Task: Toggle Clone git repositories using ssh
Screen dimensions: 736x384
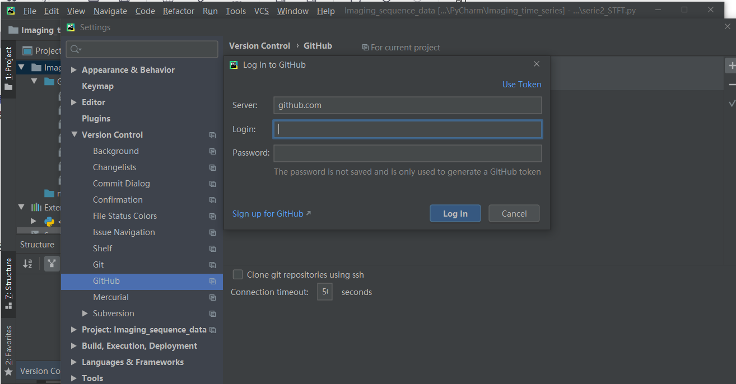Action: 237,274
